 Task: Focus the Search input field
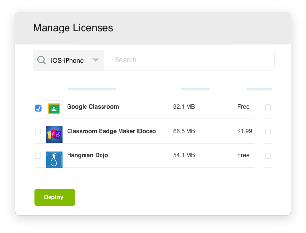tap(189, 60)
